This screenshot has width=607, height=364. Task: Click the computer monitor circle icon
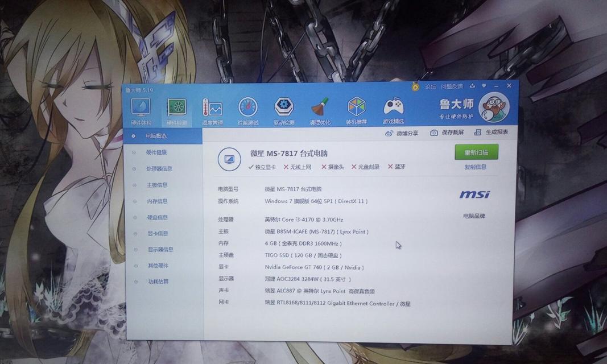click(229, 159)
